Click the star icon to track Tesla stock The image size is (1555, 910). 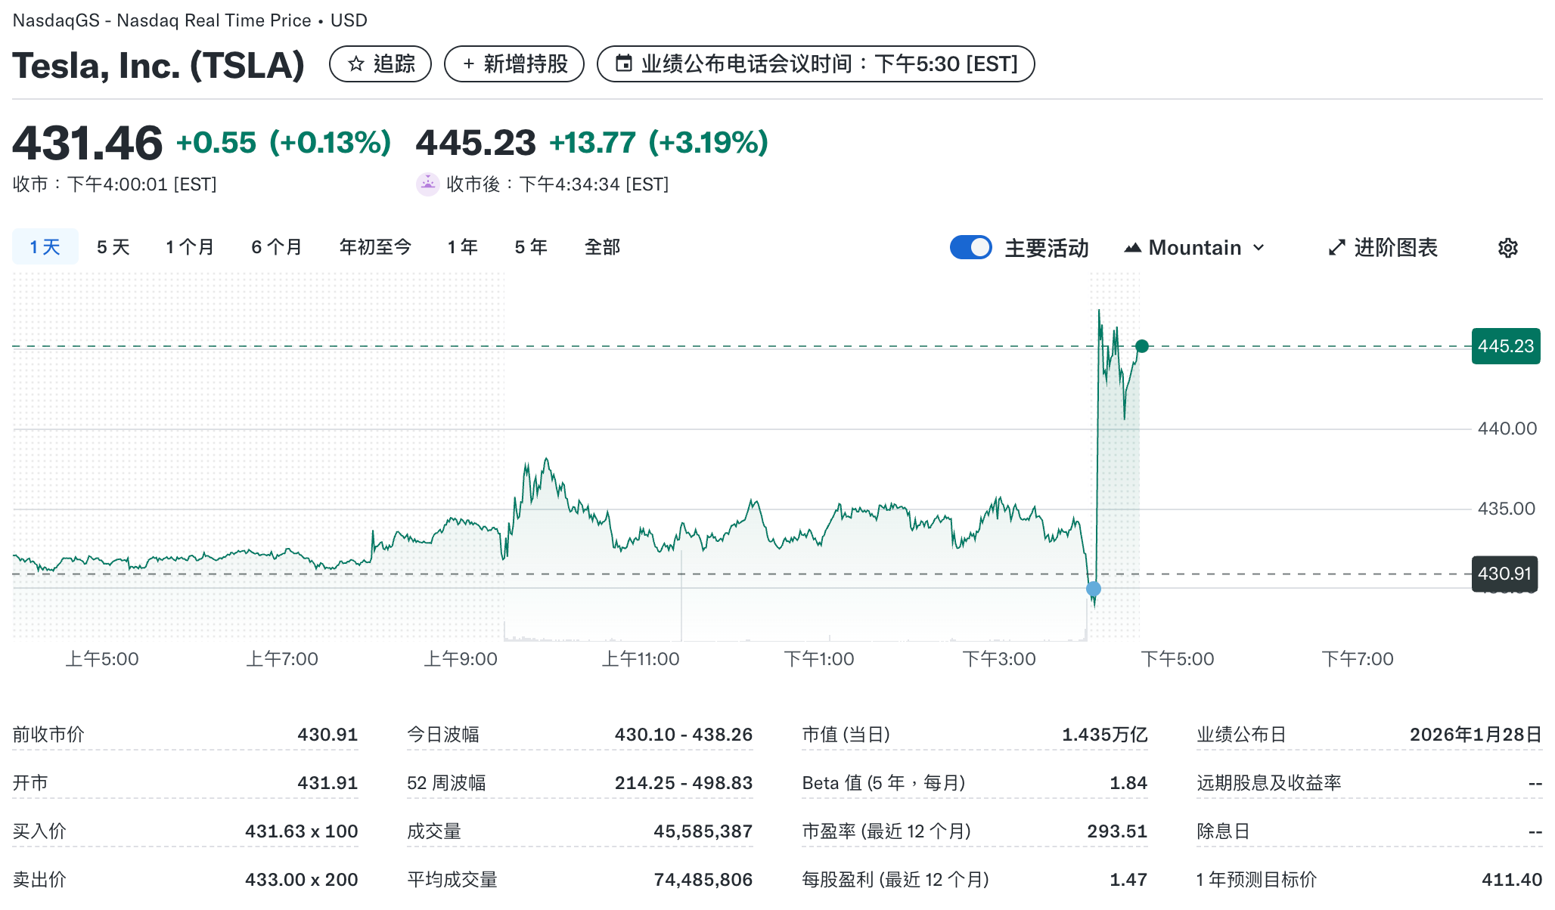click(x=355, y=64)
